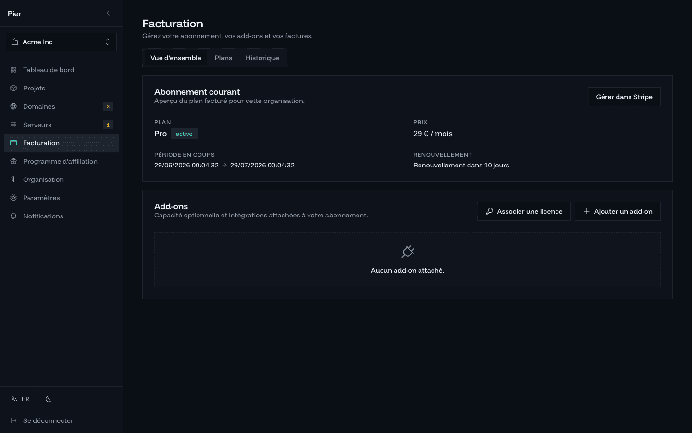The height and width of the screenshot is (433, 692).
Task: Open Projets from the sidebar
Action: tap(61, 88)
